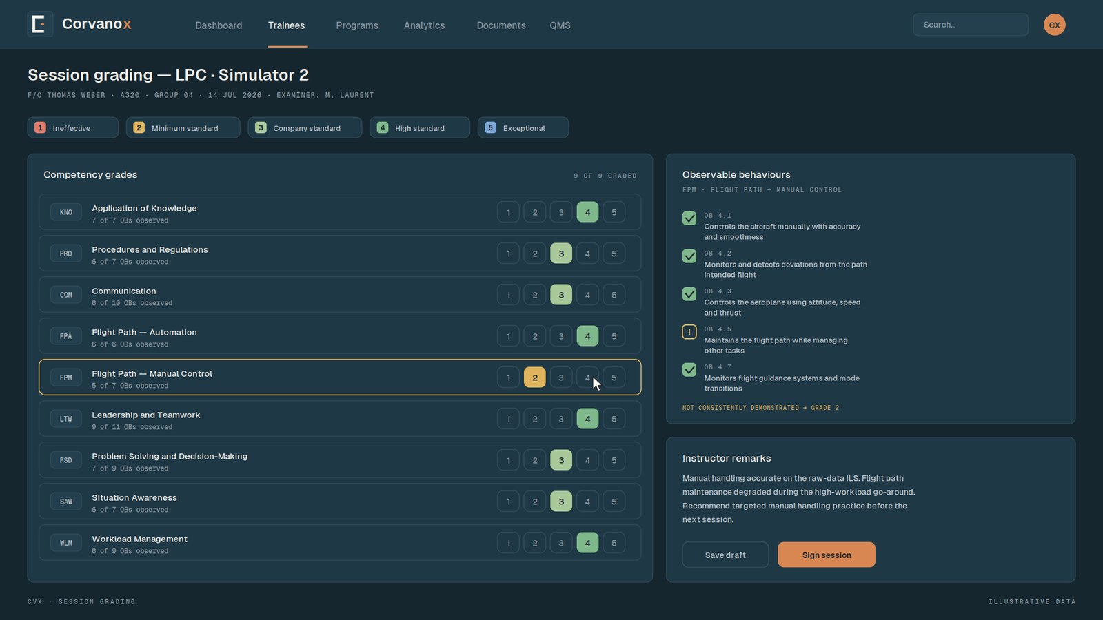Set Flight Path — Automation grade to 3
The image size is (1103, 620).
click(x=561, y=336)
